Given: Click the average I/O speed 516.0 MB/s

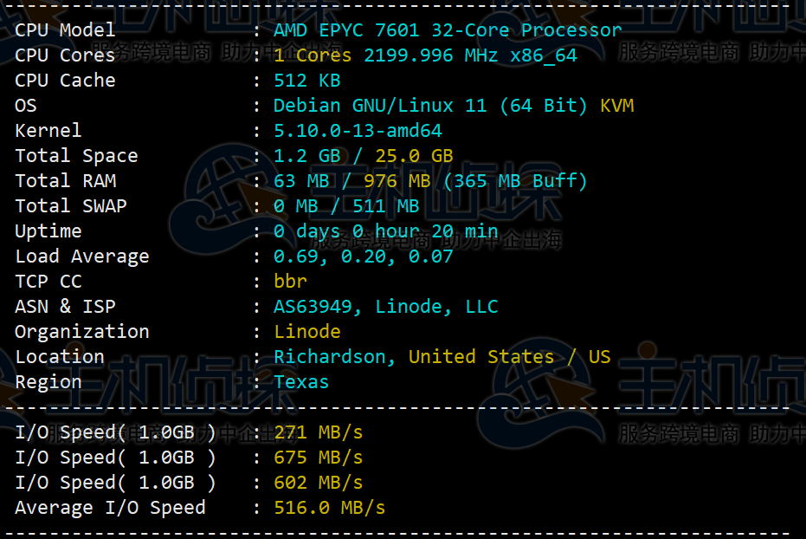Looking at the screenshot, I should tap(329, 508).
